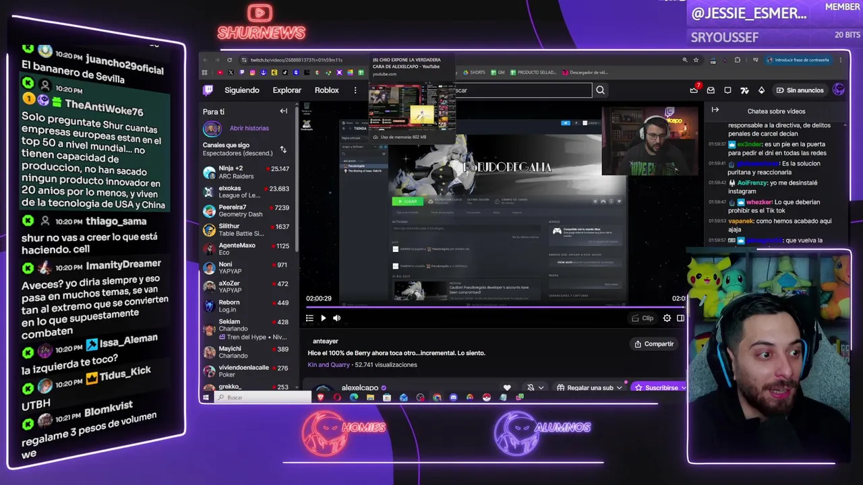Open the Siguiendo tab on Twitch
This screenshot has height=485, width=863.
coord(241,90)
